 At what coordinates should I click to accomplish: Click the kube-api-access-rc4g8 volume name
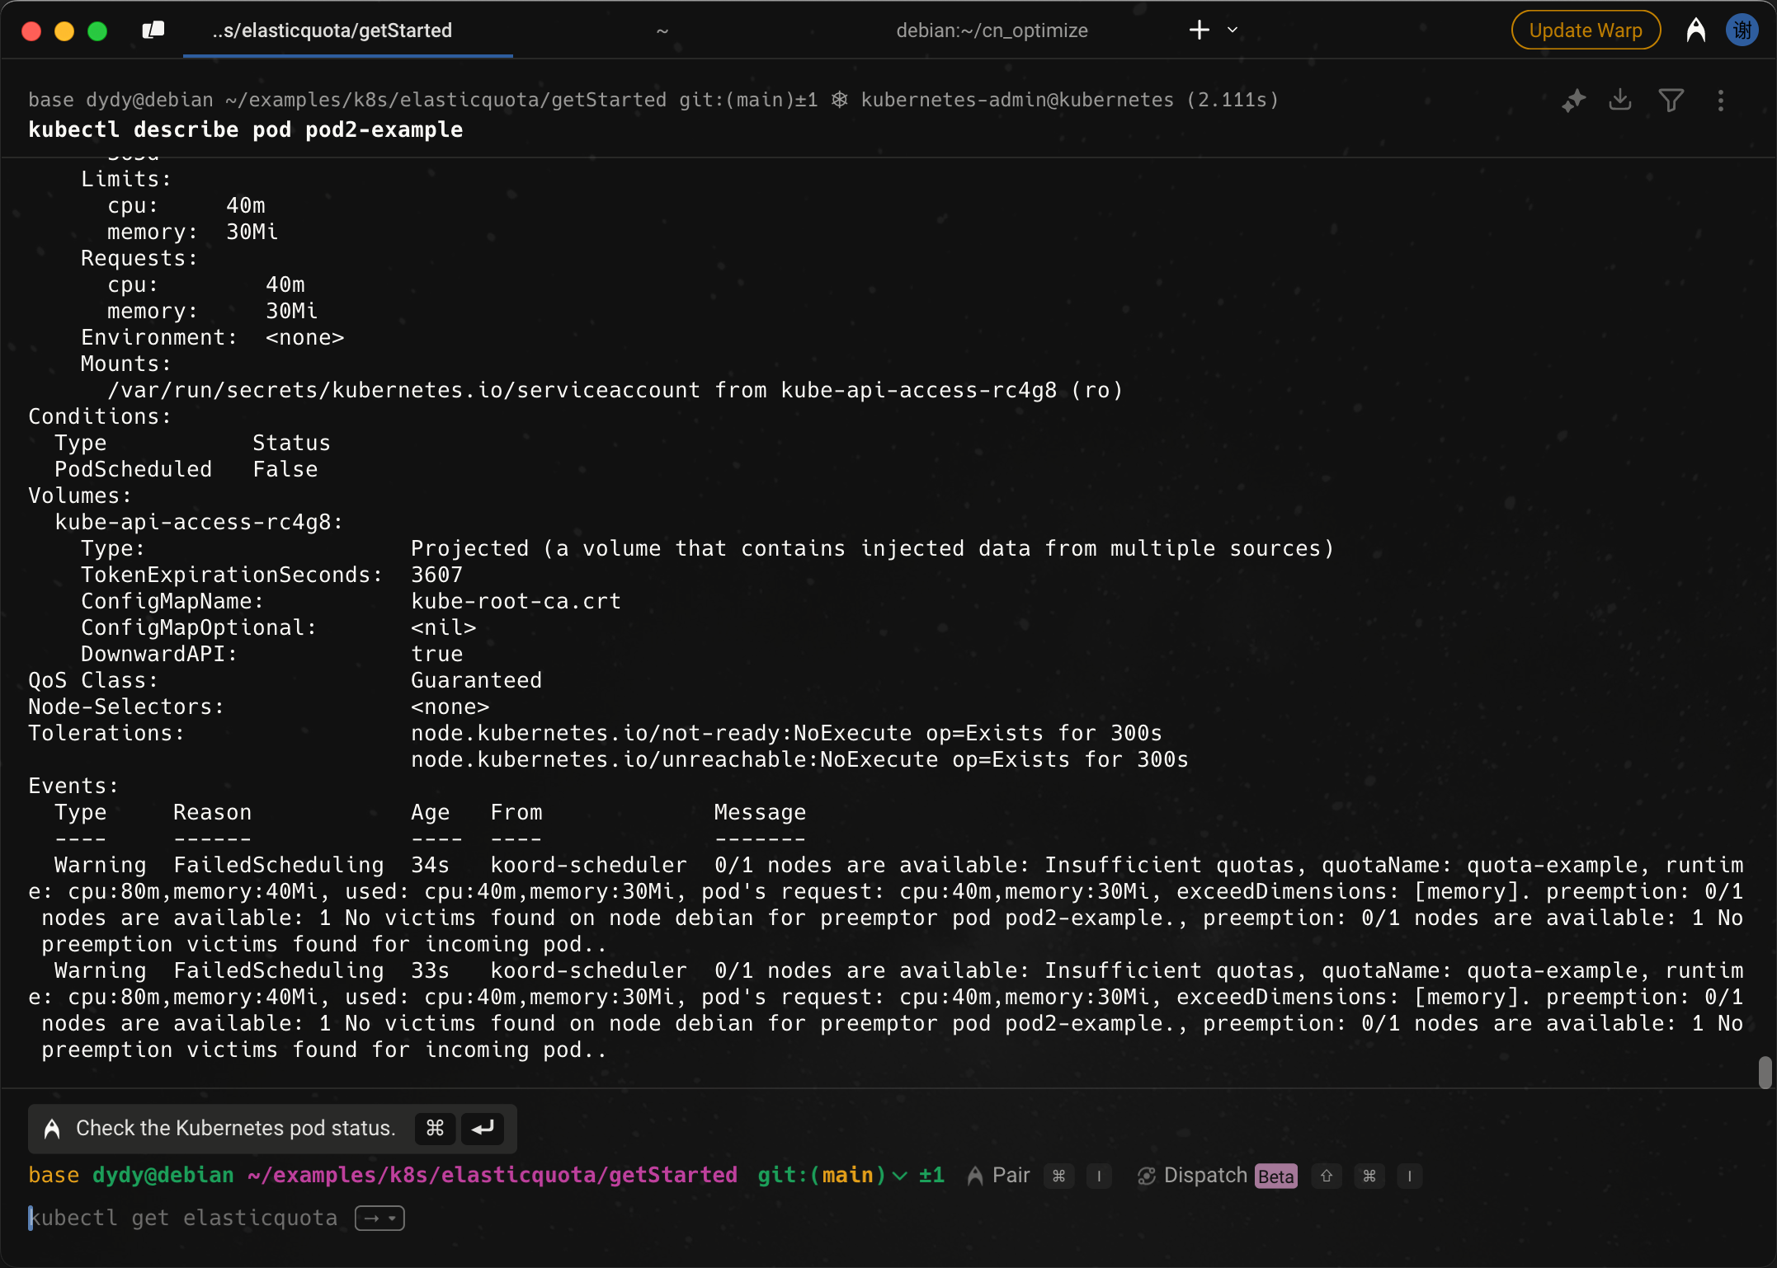pyautogui.click(x=199, y=523)
